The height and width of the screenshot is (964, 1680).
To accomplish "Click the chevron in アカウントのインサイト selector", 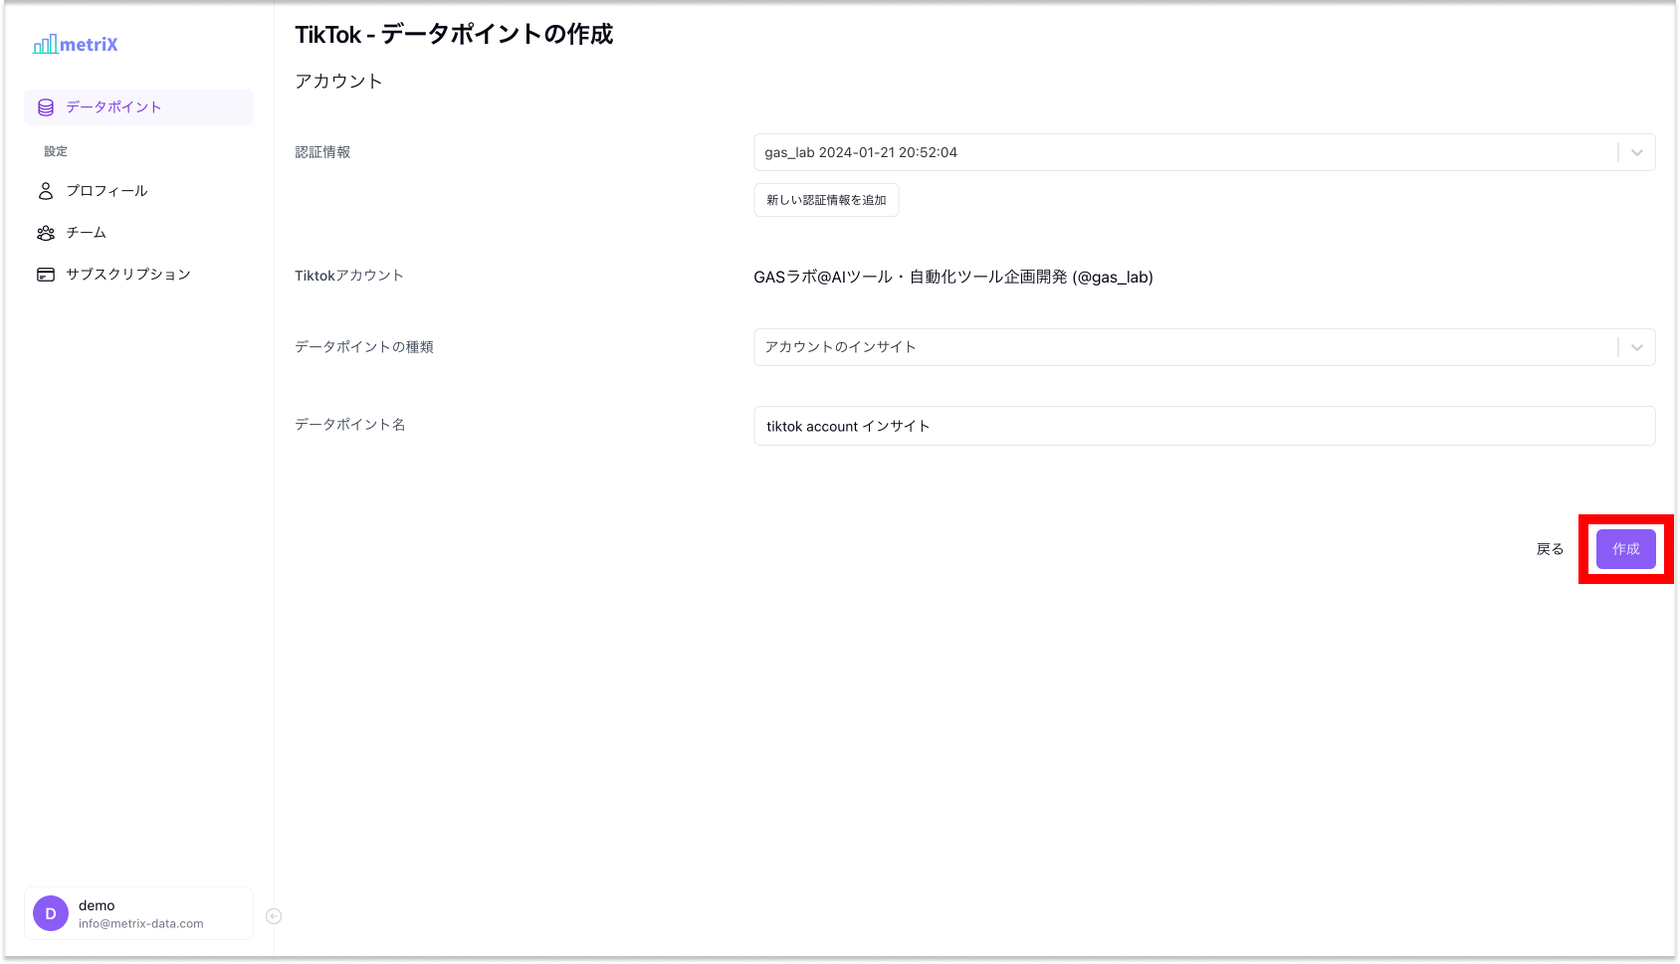I will point(1637,347).
